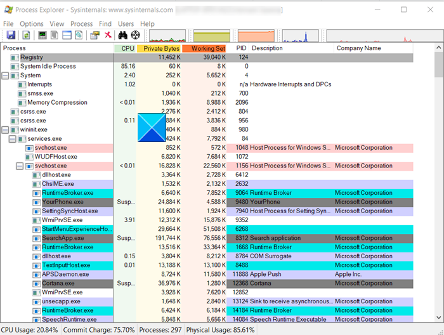Collapse the services.exe tree node
This screenshot has width=444, height=335.
[13, 138]
